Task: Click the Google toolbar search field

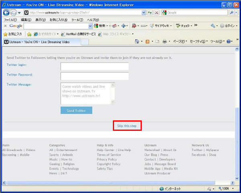Action: pos(56,26)
